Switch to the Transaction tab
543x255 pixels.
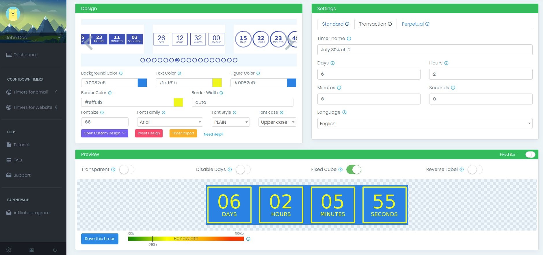pyautogui.click(x=375, y=24)
